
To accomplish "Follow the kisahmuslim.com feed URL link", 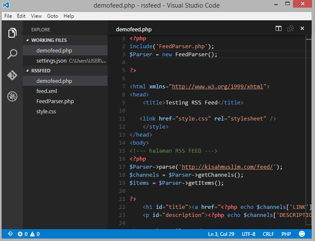I will coord(228,167).
